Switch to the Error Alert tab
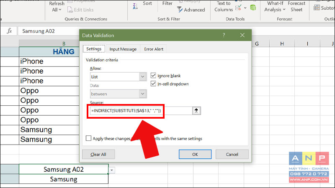This screenshot has width=335, height=188. coord(154,49)
